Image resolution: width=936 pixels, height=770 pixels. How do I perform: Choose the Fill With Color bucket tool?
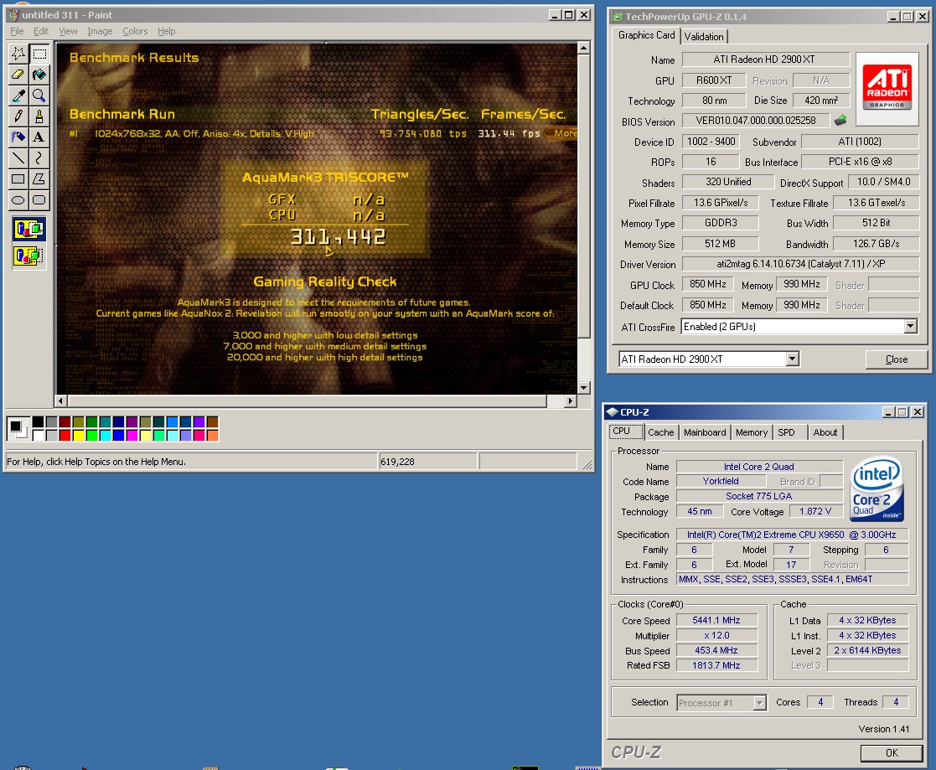click(x=39, y=75)
